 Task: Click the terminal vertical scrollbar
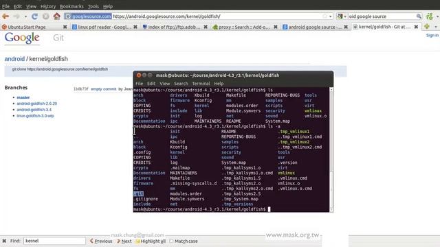click(331, 150)
